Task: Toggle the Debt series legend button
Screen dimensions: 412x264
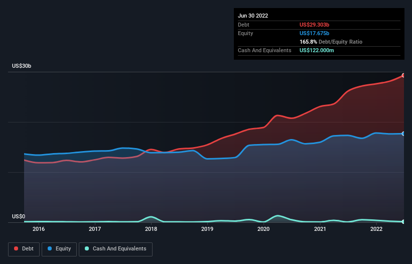Action: [x=24, y=249]
